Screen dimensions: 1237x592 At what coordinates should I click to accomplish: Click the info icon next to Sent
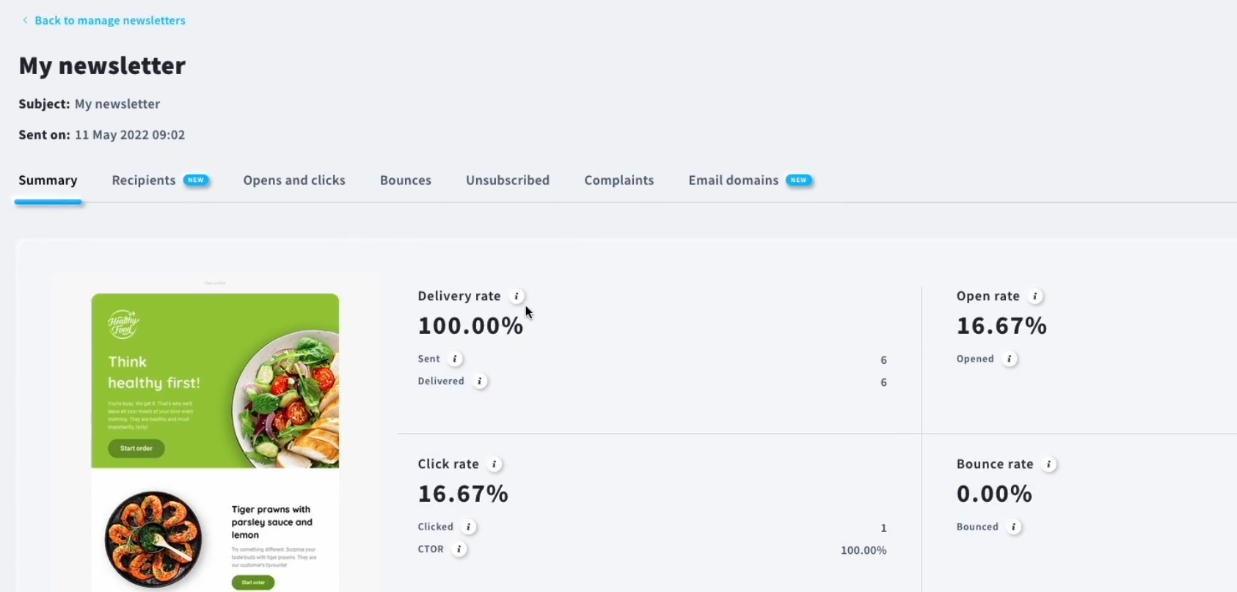(455, 359)
